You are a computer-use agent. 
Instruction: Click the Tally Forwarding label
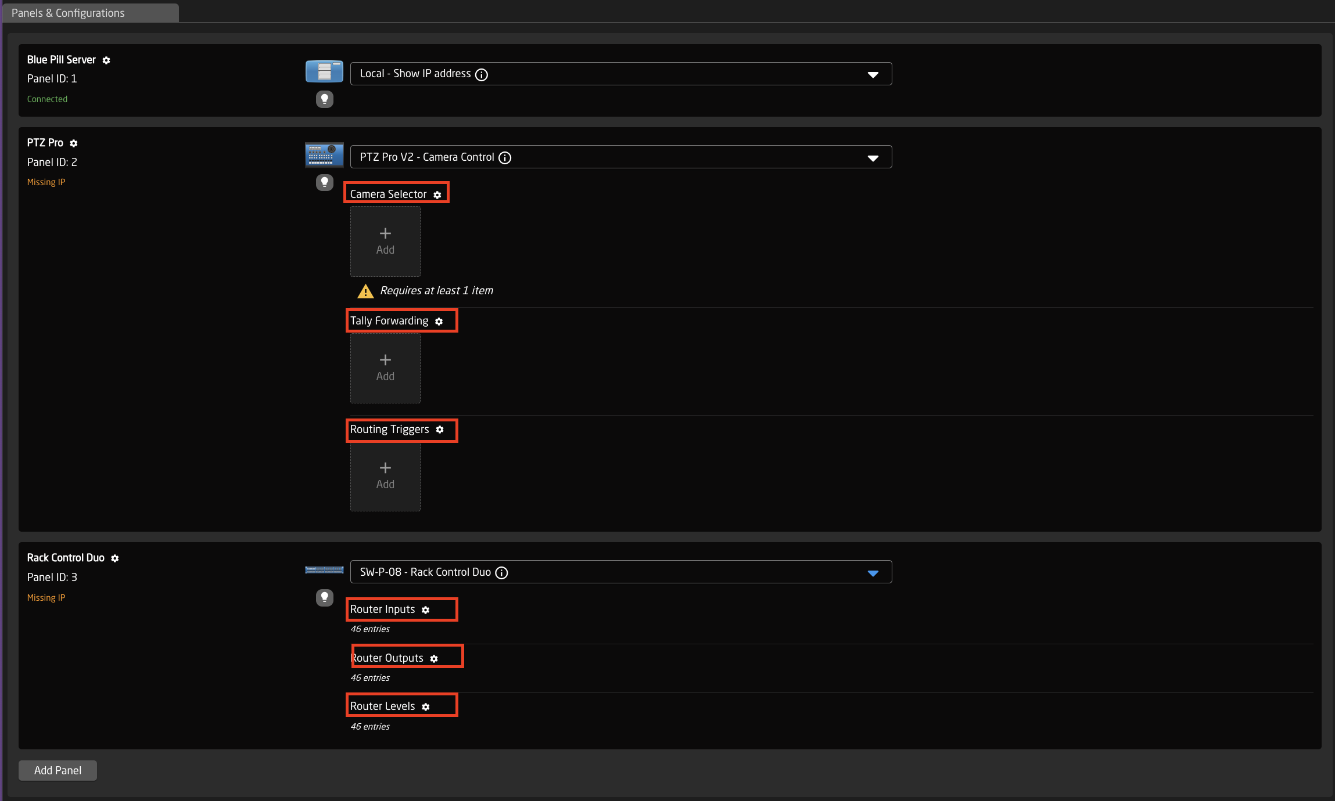(389, 321)
